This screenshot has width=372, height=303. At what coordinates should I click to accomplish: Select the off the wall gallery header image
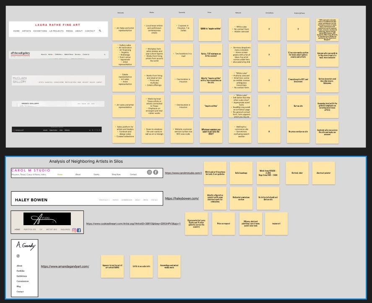tap(59, 55)
